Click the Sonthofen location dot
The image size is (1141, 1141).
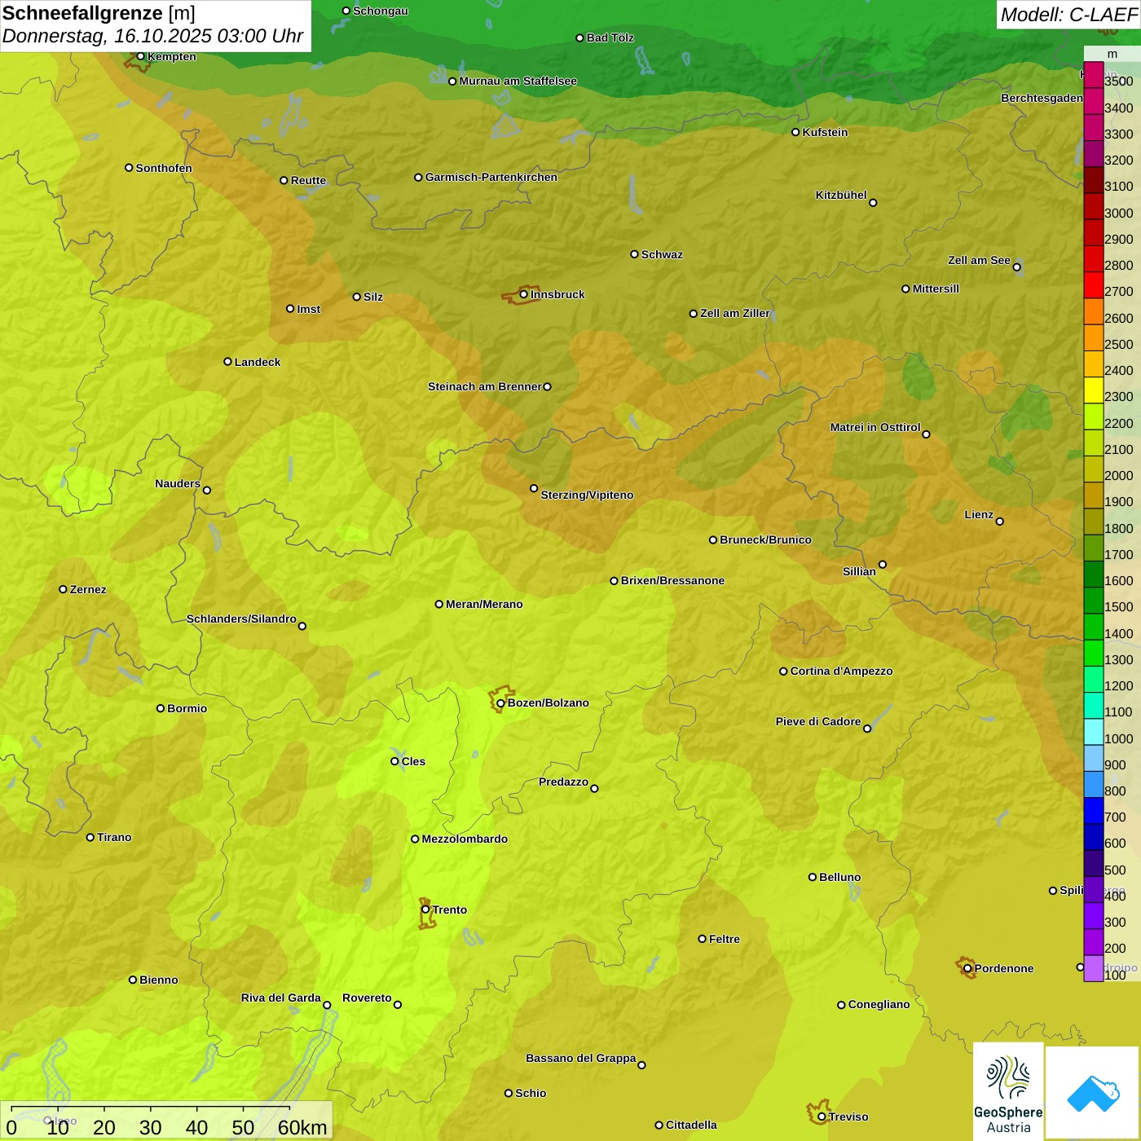129,168
